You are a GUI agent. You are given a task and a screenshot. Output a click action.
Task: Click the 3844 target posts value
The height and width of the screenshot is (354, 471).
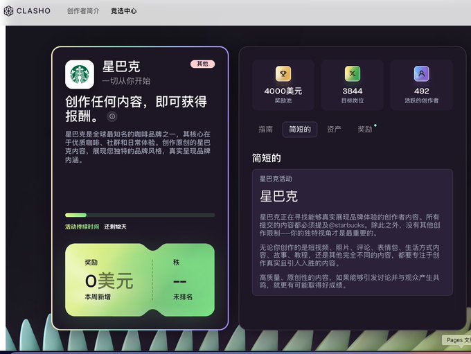pos(353,91)
